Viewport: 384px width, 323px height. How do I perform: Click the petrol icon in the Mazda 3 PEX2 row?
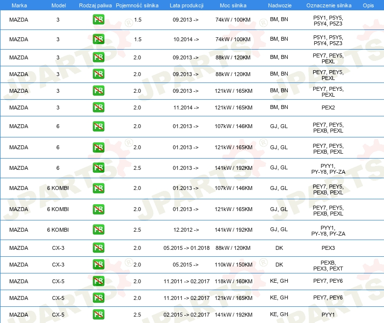98,108
